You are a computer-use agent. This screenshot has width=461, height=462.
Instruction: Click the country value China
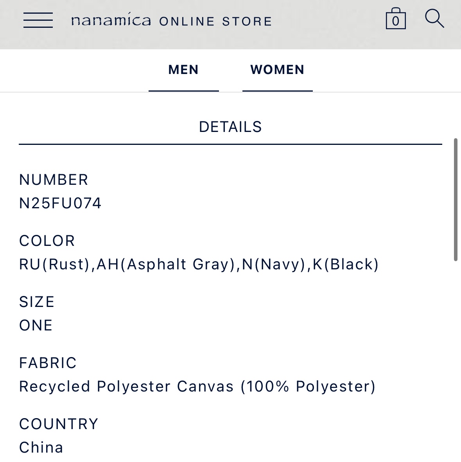tap(41, 447)
